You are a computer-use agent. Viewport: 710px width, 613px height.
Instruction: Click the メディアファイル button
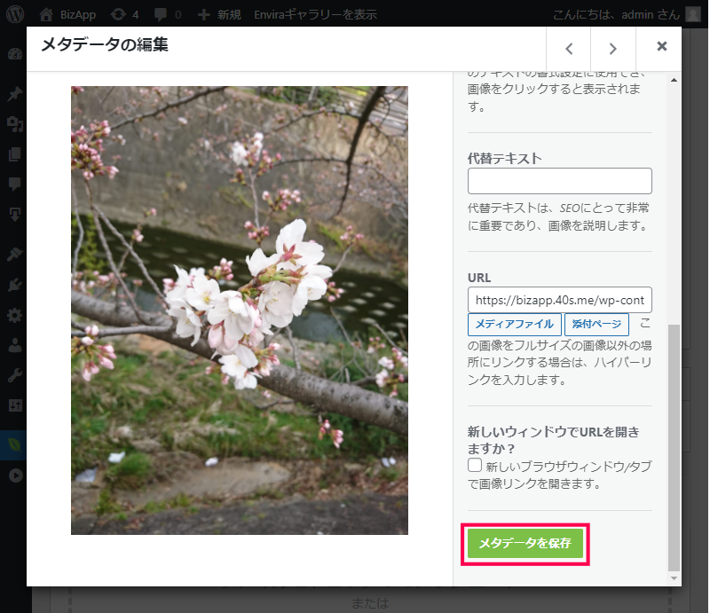point(515,324)
